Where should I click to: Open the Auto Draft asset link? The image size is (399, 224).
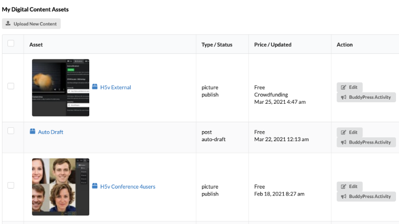51,132
